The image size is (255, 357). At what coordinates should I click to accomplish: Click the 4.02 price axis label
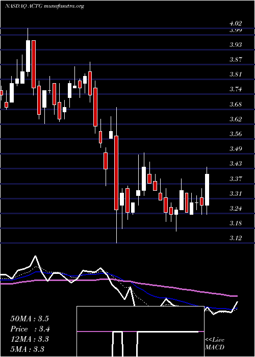click(x=236, y=23)
